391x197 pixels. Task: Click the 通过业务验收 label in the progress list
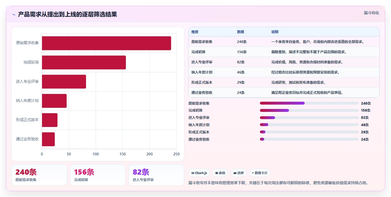click(199, 139)
